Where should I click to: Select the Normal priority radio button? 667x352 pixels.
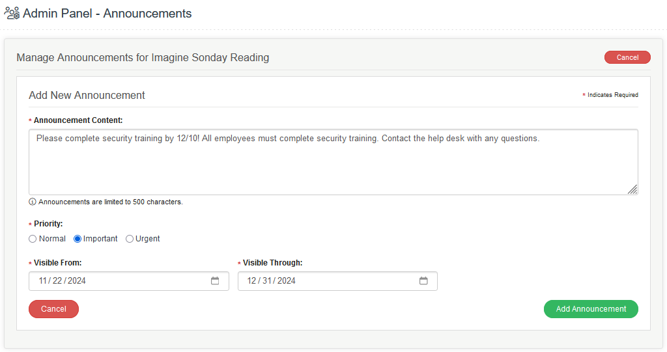pyautogui.click(x=33, y=239)
